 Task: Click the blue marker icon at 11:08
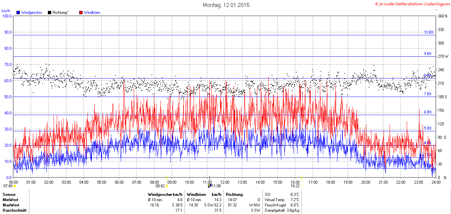tap(209, 186)
